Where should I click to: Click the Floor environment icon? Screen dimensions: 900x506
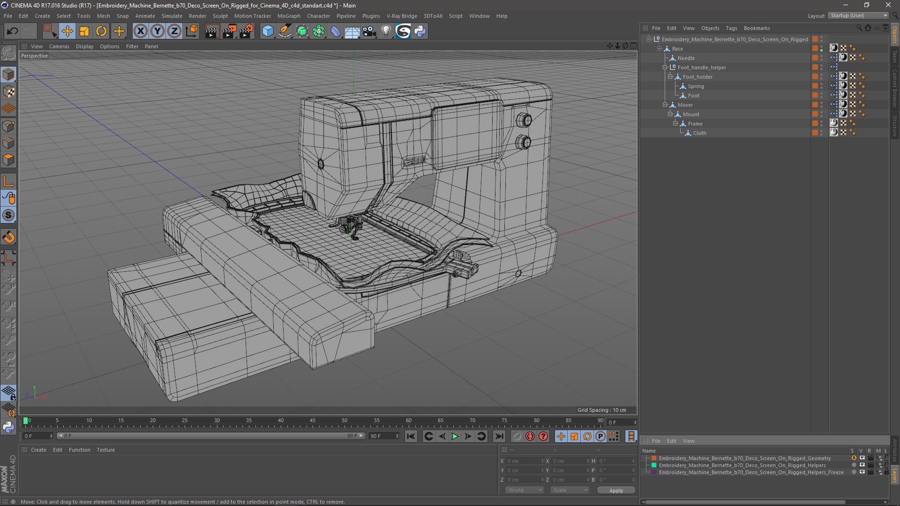pos(352,31)
